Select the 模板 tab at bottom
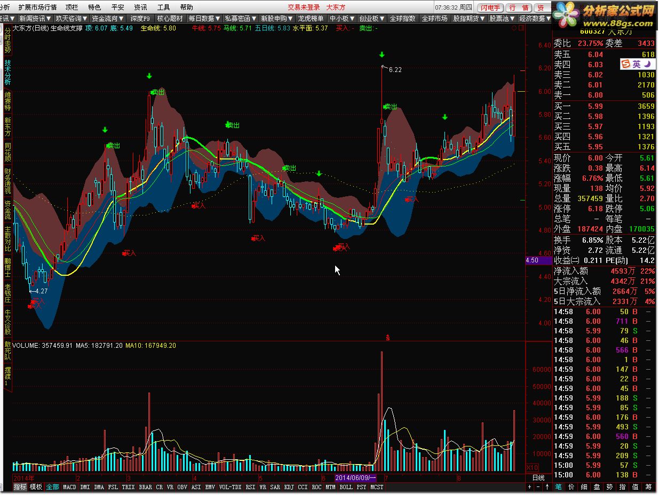The image size is (659, 495). coord(36,487)
